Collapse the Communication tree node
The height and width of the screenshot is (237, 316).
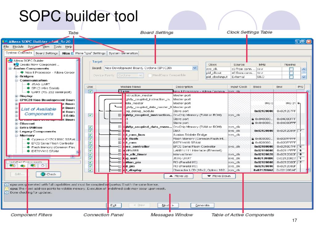click(x=17, y=80)
